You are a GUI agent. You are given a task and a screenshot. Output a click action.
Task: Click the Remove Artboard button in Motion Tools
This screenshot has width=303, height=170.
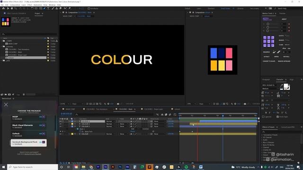click(284, 61)
